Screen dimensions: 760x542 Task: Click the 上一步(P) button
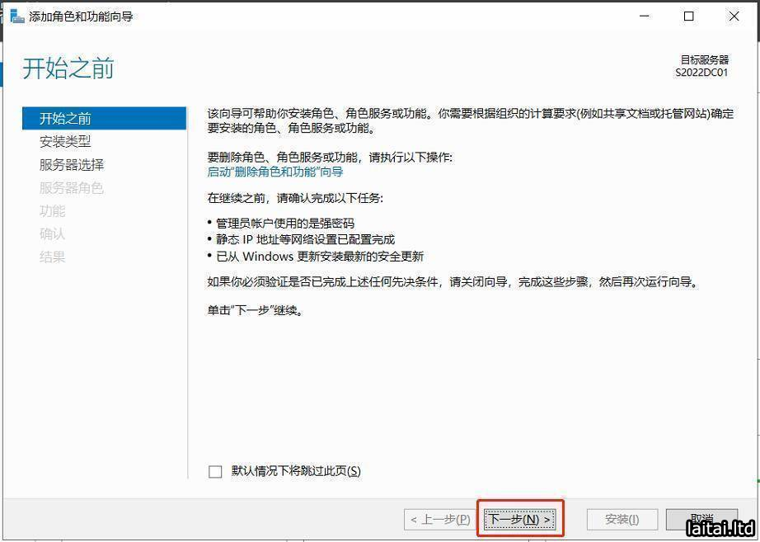(x=439, y=520)
